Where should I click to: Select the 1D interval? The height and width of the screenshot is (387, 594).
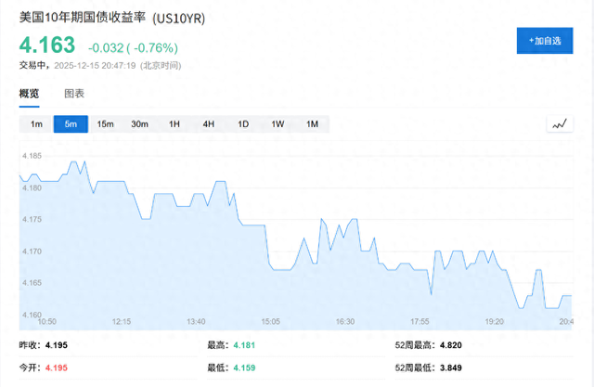pos(243,124)
